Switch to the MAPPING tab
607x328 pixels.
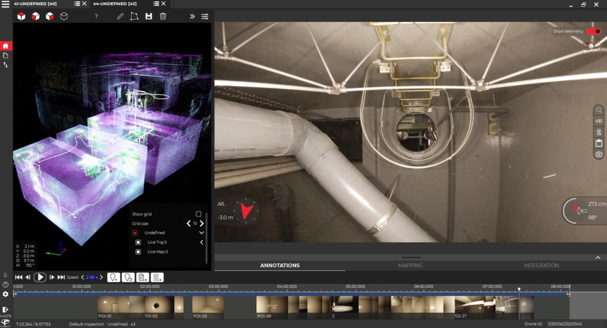tap(411, 266)
